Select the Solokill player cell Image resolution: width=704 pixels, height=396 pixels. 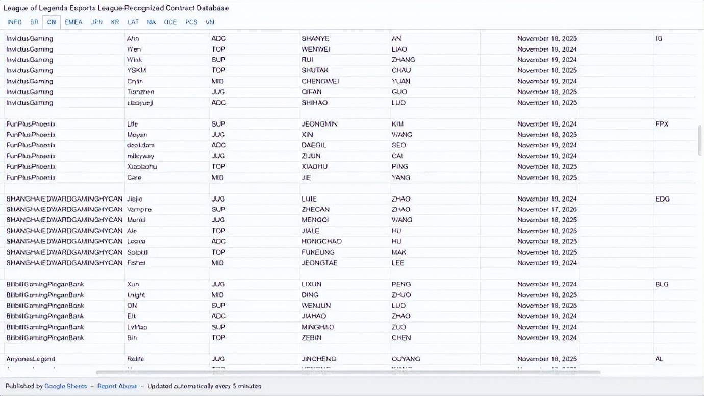coord(167,252)
